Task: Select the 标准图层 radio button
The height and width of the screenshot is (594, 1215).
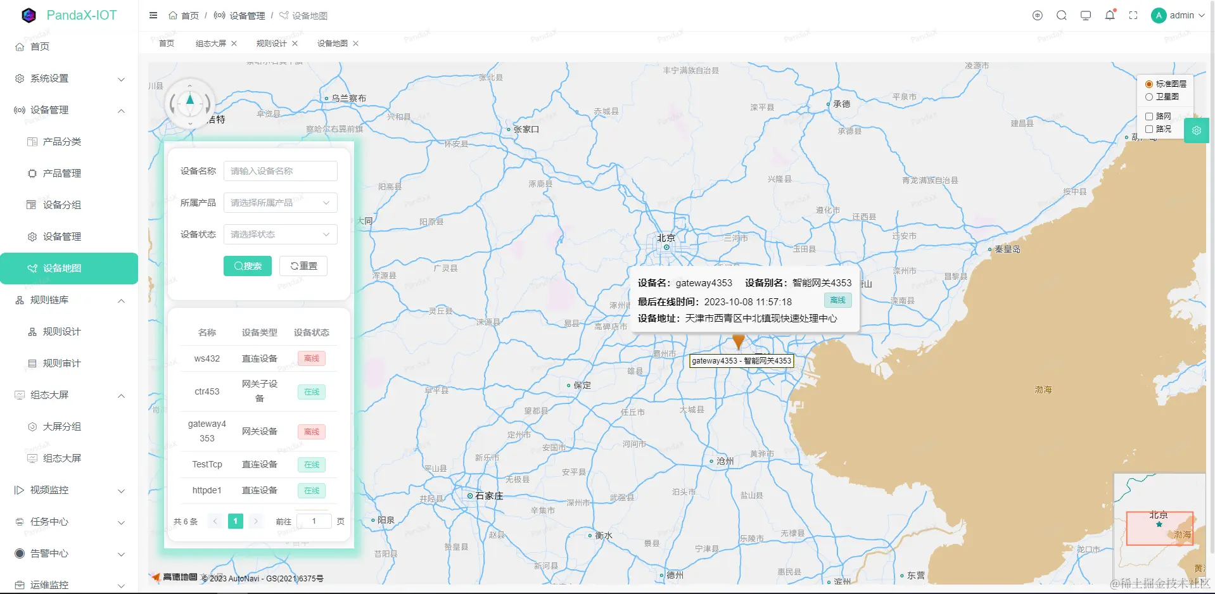Action: 1149,84
